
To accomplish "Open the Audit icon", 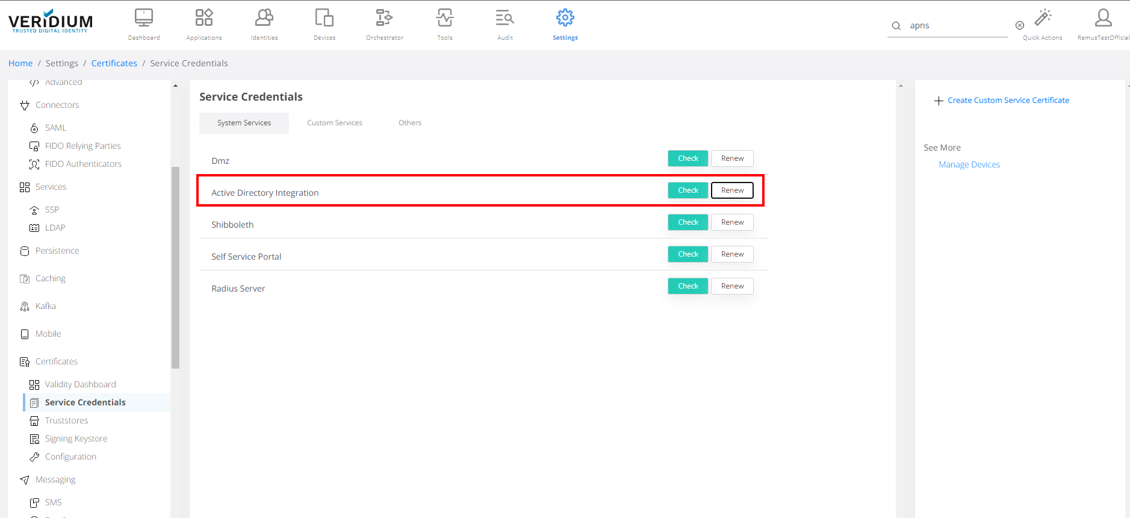I will click(505, 18).
